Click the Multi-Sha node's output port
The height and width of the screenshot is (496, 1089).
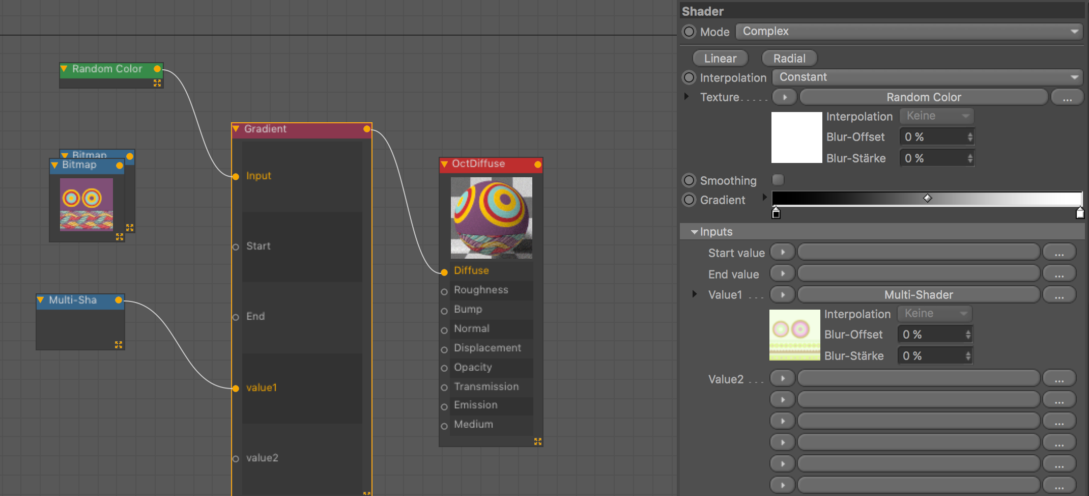pos(119,300)
